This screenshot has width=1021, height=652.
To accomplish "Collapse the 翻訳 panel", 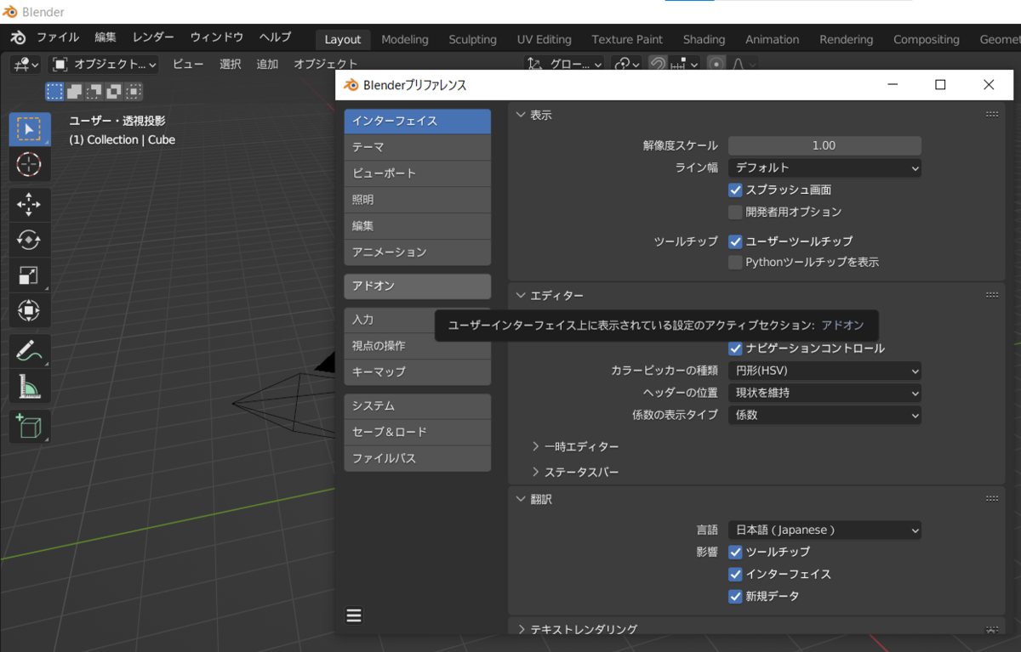I will (521, 499).
